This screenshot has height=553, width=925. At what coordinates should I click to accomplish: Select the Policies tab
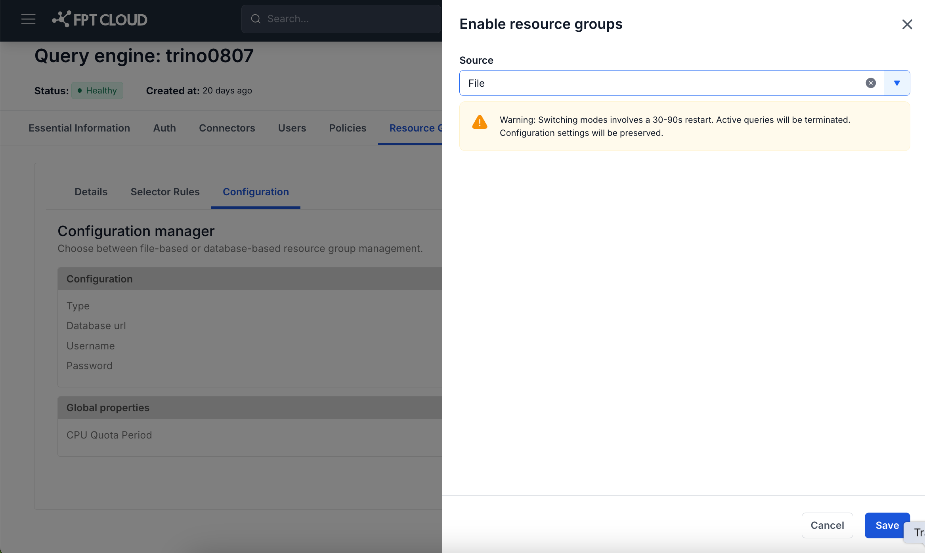(x=348, y=128)
